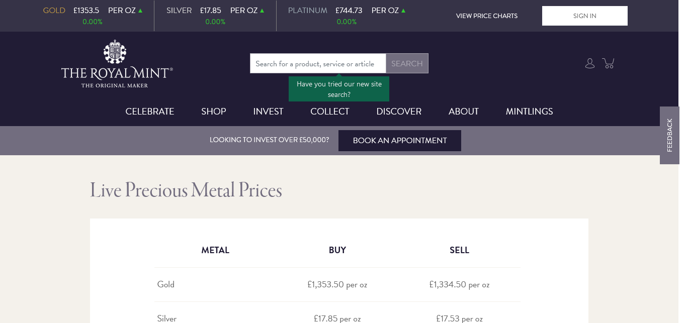This screenshot has width=687, height=323.
Task: Open the Feedback side tab
Action: (669, 135)
